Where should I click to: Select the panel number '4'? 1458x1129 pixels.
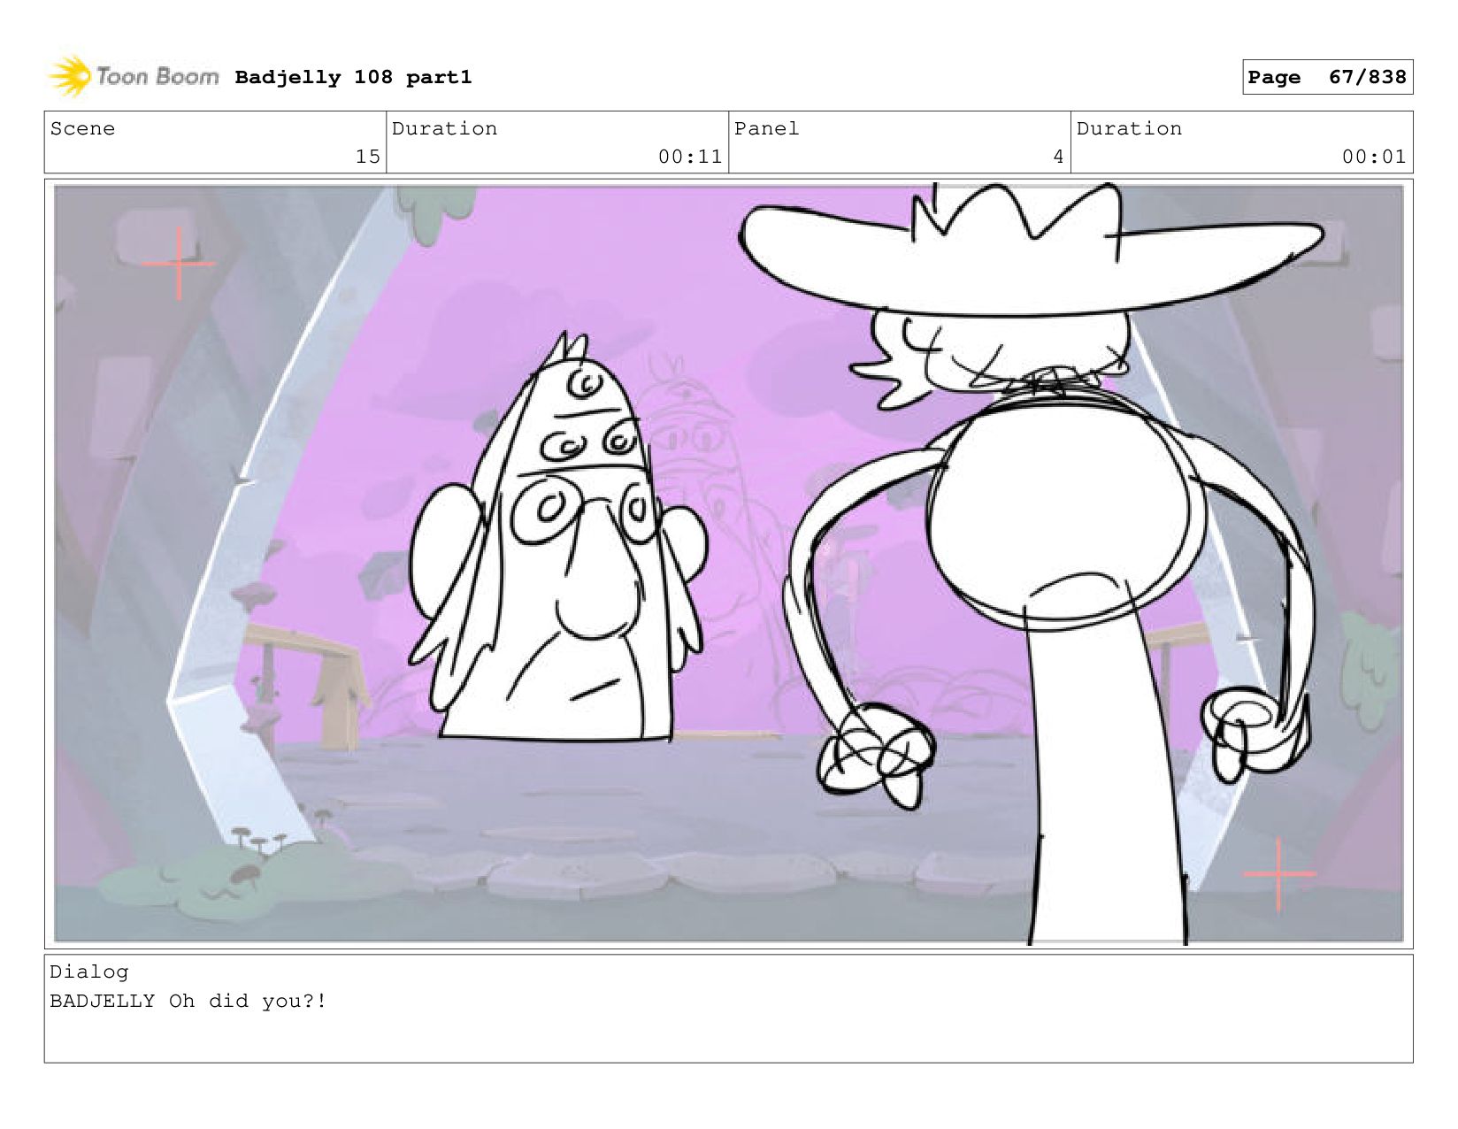[1058, 157]
